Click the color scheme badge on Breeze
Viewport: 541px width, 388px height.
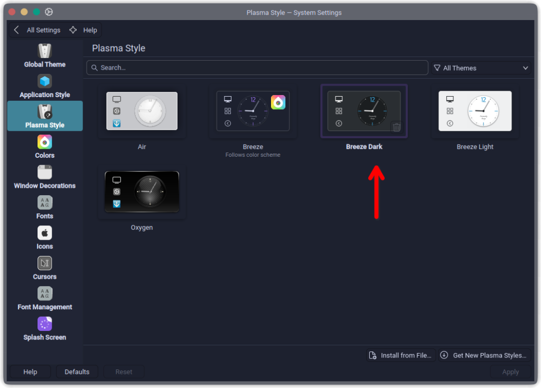pos(278,102)
